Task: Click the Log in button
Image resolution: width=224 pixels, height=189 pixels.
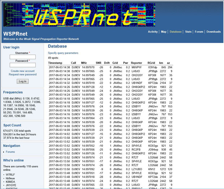Action: (x=22, y=81)
